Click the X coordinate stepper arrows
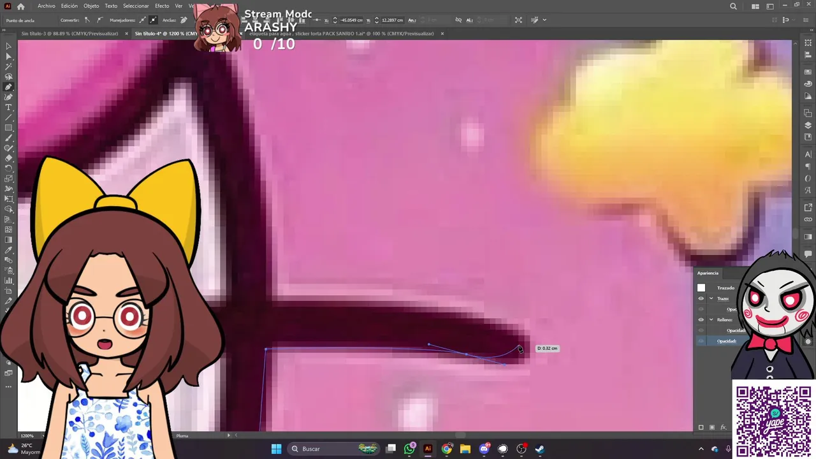This screenshot has height=459, width=816. [x=335, y=20]
